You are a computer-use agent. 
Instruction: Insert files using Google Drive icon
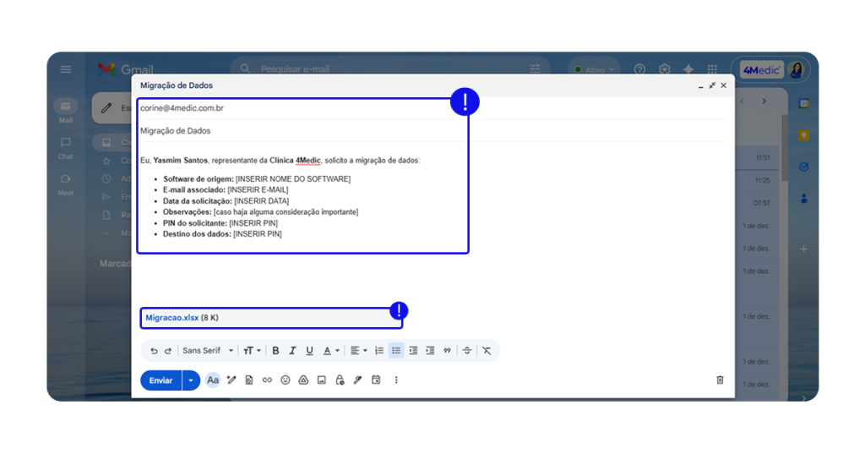[303, 380]
